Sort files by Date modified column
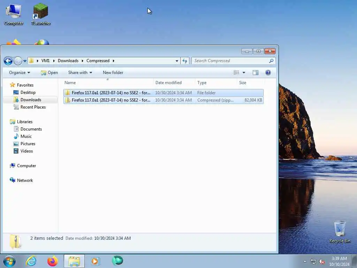 pyautogui.click(x=174, y=82)
